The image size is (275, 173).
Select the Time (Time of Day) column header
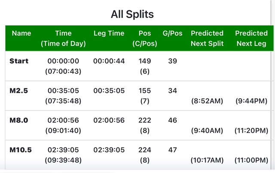(63, 38)
